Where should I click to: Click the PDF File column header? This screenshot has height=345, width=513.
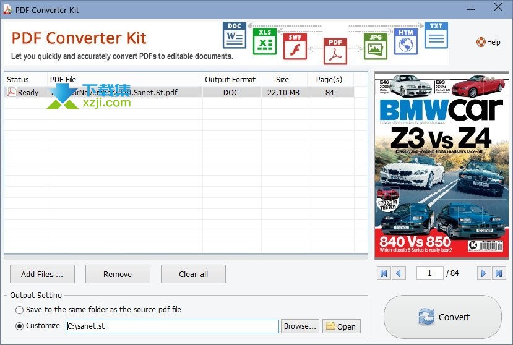coord(125,80)
